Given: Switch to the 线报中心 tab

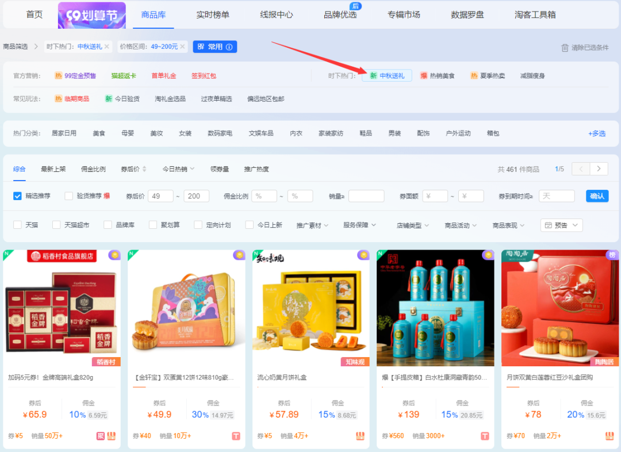Looking at the screenshot, I should coord(277,14).
